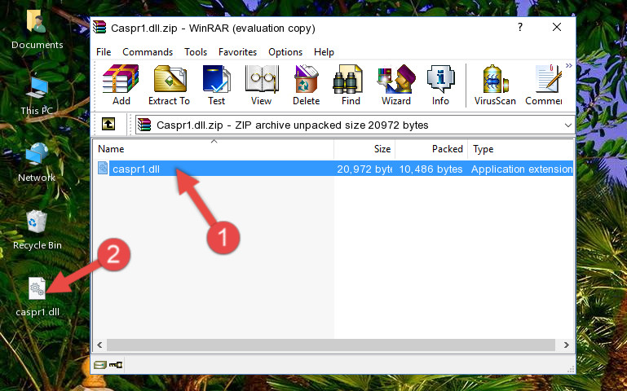Select the caspr1.dll desktop file
The width and height of the screenshot is (627, 391).
tap(38, 297)
